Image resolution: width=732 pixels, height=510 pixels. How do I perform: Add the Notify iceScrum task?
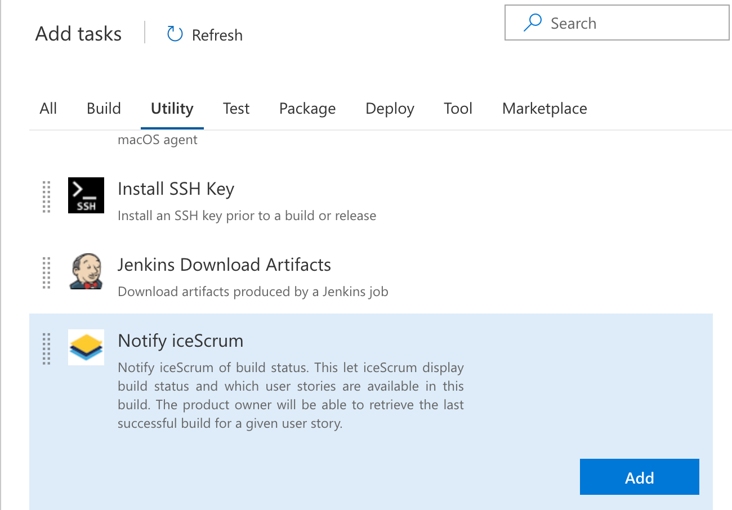coord(640,477)
